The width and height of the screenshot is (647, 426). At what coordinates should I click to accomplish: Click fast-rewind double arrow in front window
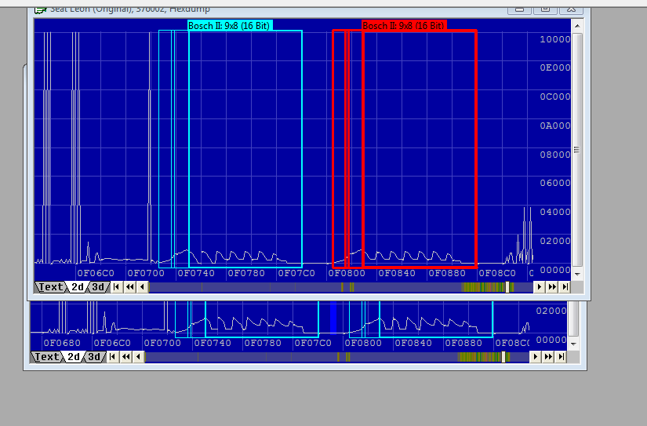point(129,287)
